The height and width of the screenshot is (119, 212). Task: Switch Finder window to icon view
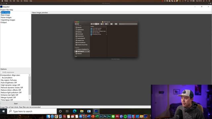[91, 24]
